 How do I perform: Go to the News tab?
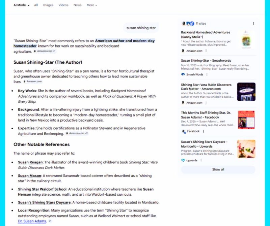pos(77,5)
